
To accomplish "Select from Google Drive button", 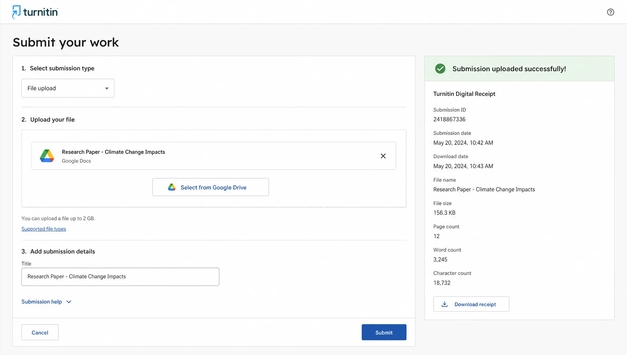I will [x=211, y=187].
